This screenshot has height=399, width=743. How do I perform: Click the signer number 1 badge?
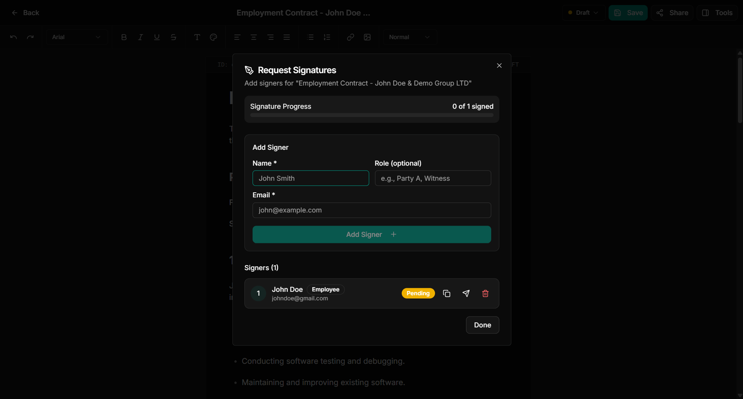[x=258, y=293]
